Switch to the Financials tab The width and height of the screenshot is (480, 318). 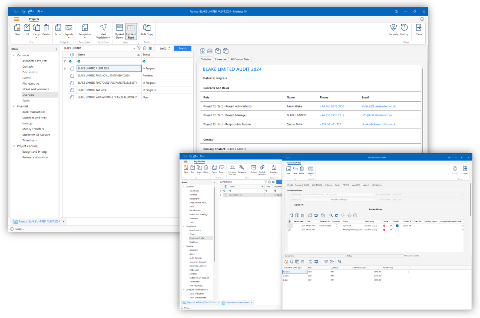tap(221, 59)
